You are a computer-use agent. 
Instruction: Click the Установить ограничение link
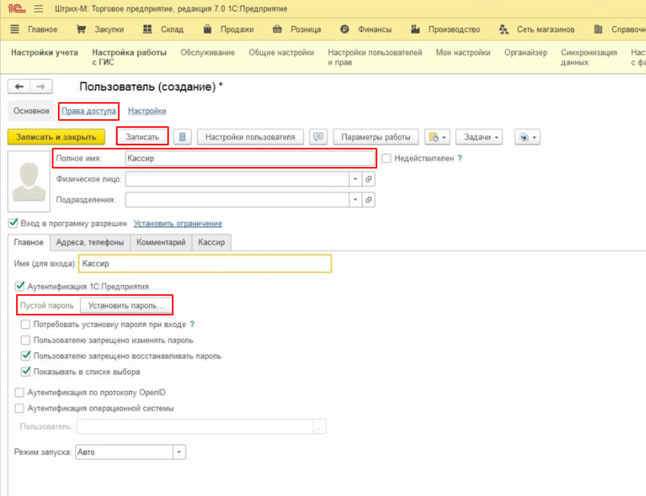coord(178,223)
